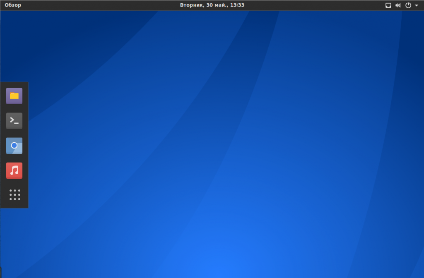Open the Chromium web browser dock icon
Screen dimensions: 424x278
click(14, 146)
